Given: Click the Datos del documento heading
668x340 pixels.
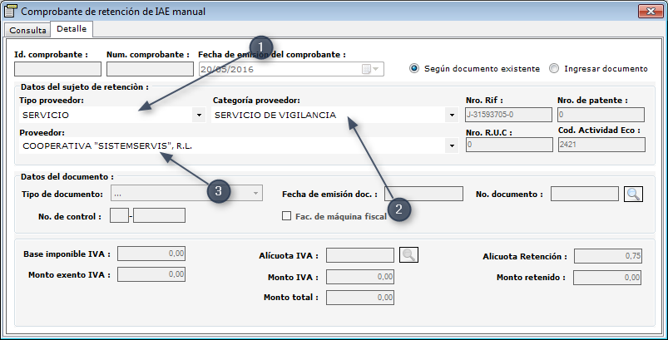Looking at the screenshot, I should (x=67, y=176).
